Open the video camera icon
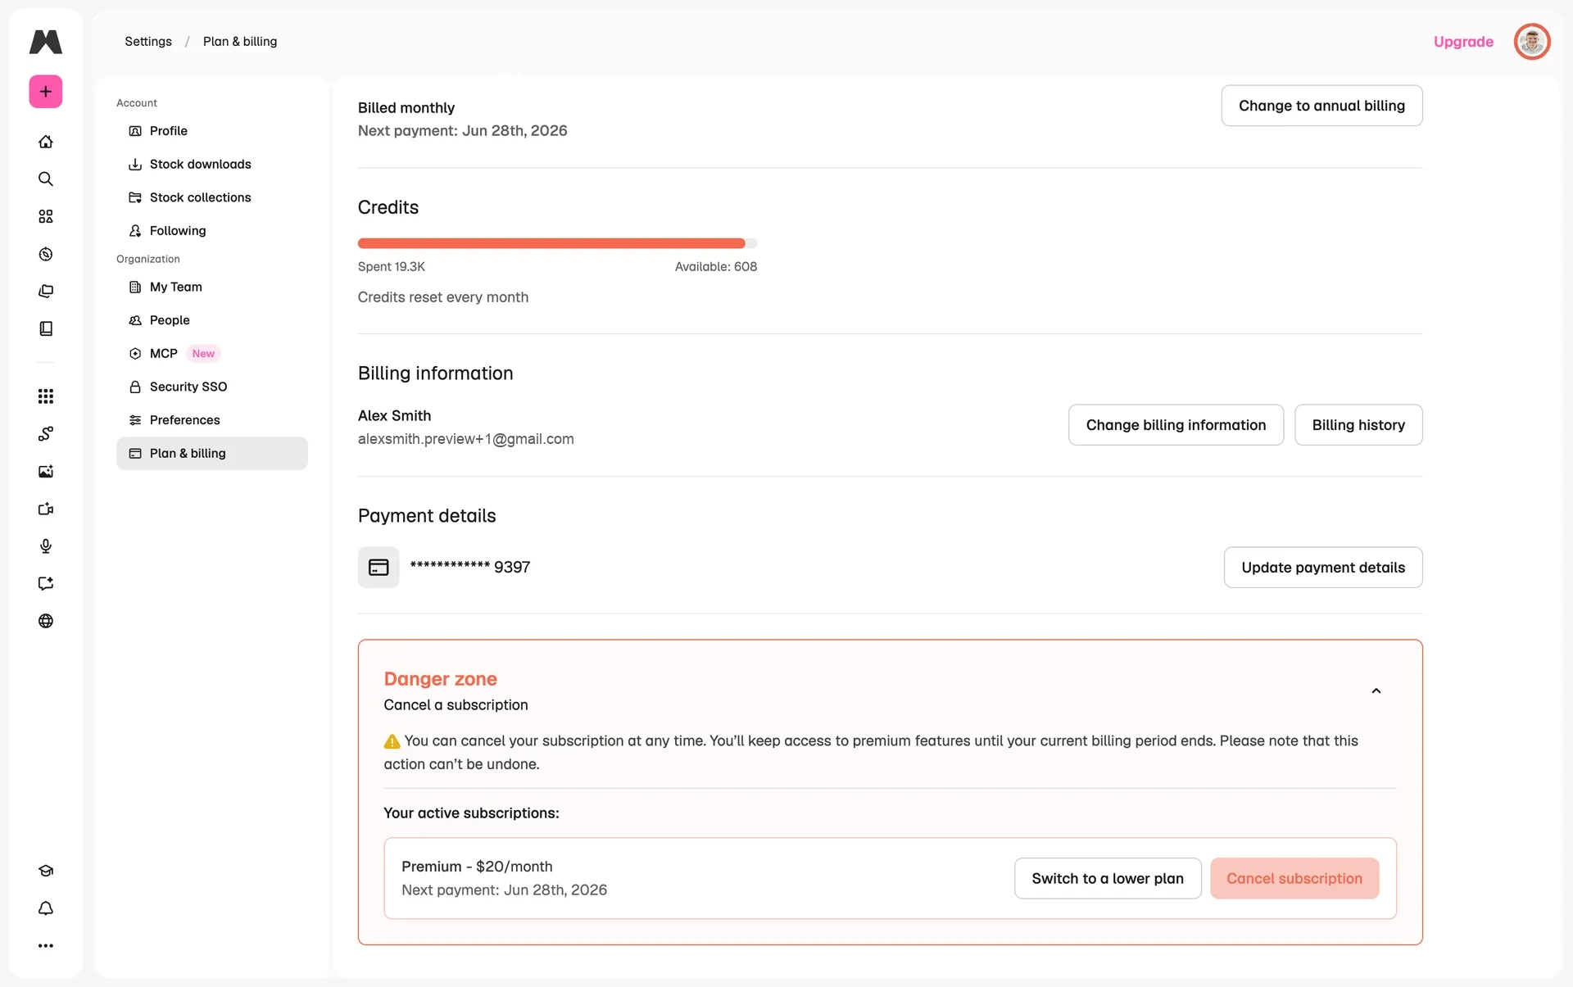Image resolution: width=1573 pixels, height=987 pixels. coord(46,509)
